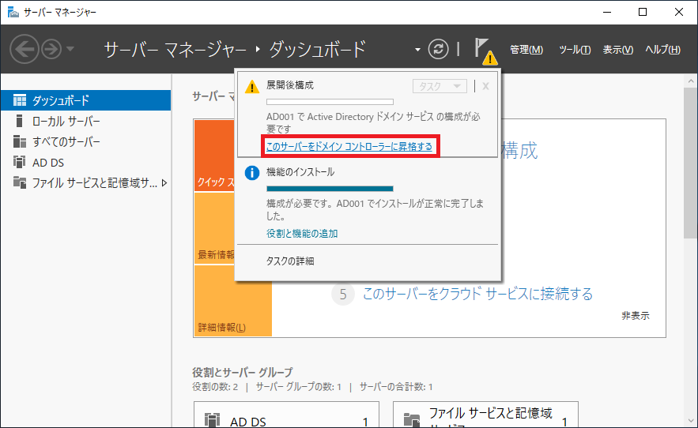Click the 展開後構成 progress bar
Image resolution: width=698 pixels, height=428 pixels.
[x=330, y=102]
